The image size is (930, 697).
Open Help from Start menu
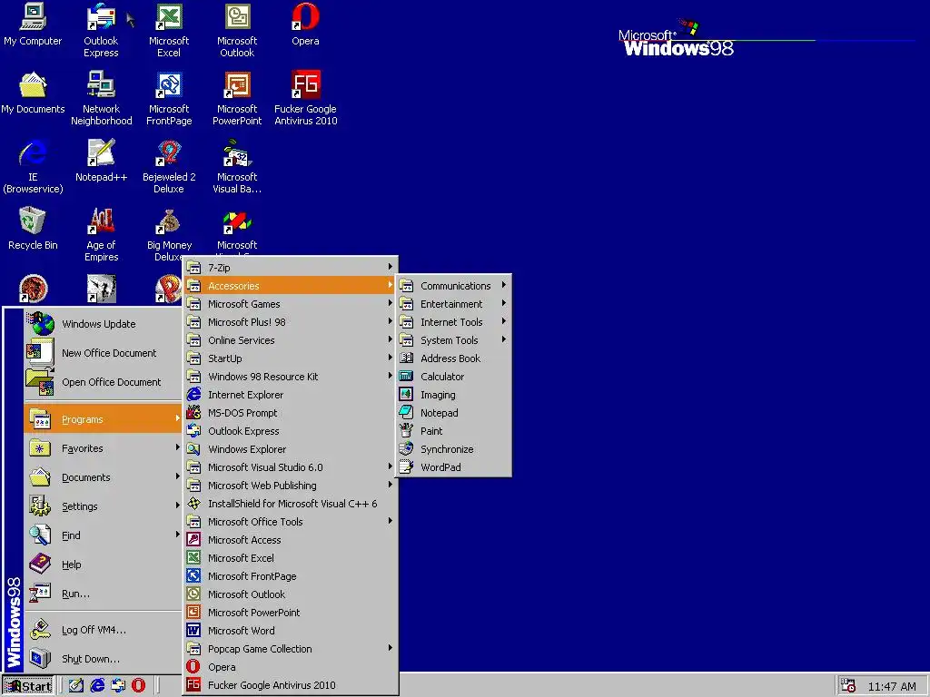click(103, 564)
